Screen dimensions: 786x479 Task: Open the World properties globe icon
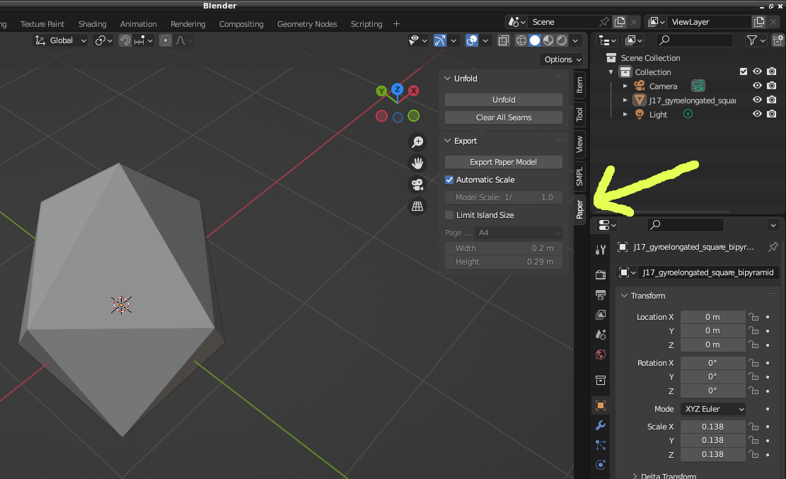[x=601, y=354]
